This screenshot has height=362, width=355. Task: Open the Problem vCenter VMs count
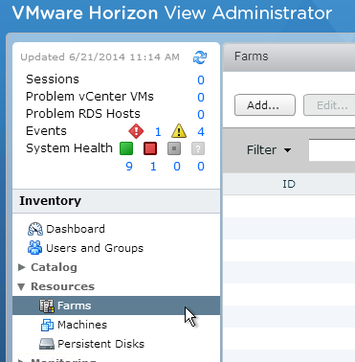(201, 97)
